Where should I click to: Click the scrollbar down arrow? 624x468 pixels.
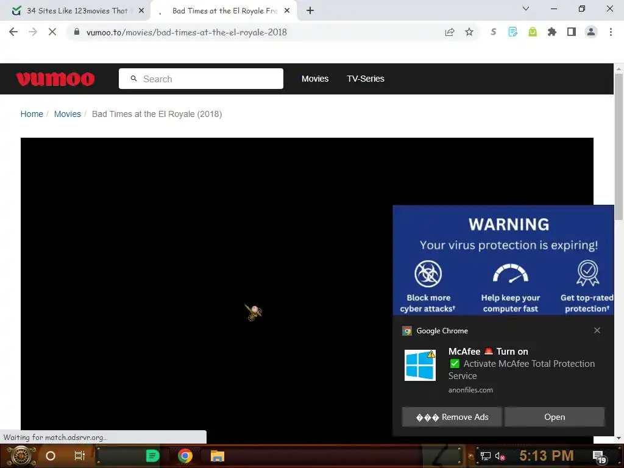click(x=619, y=439)
